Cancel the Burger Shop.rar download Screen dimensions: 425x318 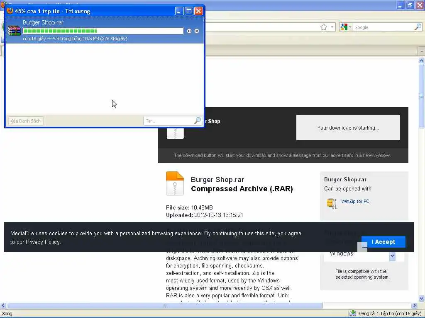tap(197, 31)
